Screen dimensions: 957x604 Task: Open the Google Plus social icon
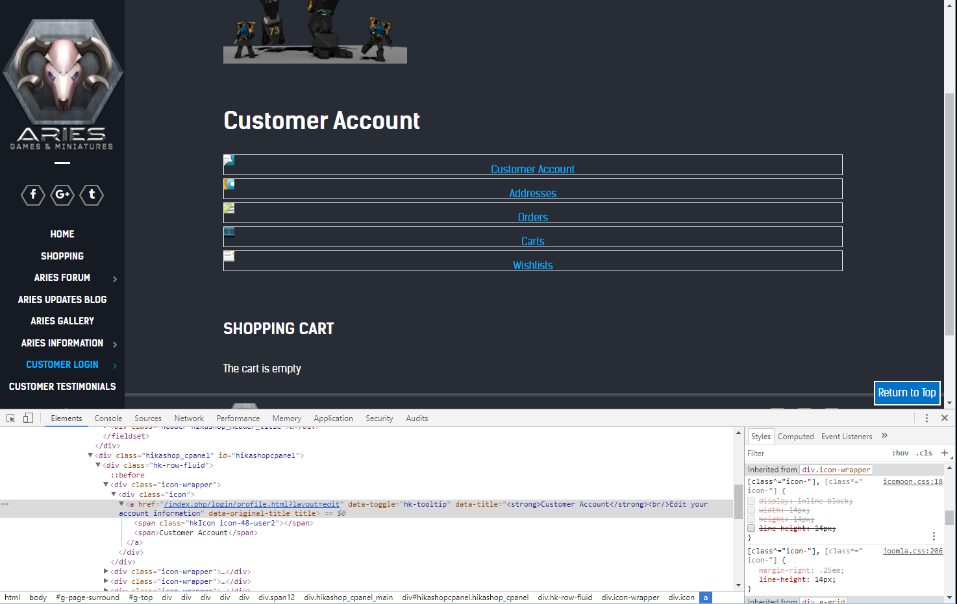(x=62, y=195)
